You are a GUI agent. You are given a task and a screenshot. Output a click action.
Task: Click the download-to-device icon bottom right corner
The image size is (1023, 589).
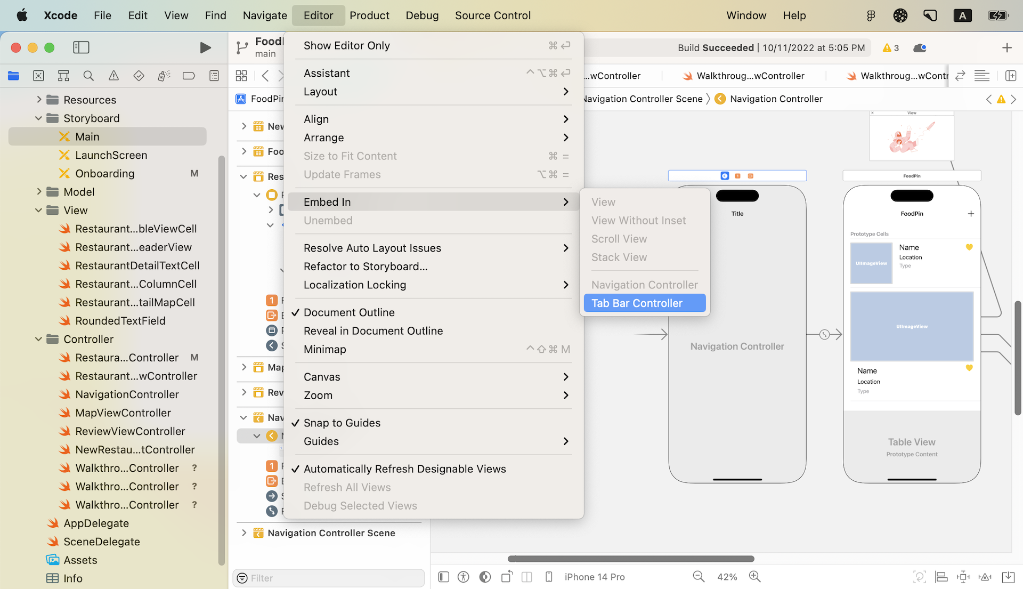[1008, 576]
